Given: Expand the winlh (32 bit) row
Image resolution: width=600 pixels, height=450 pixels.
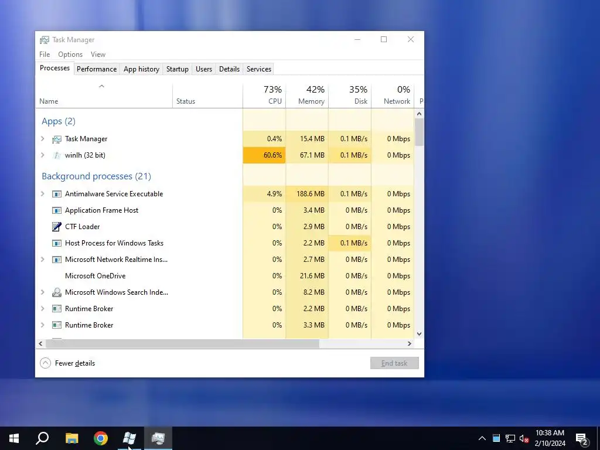Looking at the screenshot, I should point(43,155).
